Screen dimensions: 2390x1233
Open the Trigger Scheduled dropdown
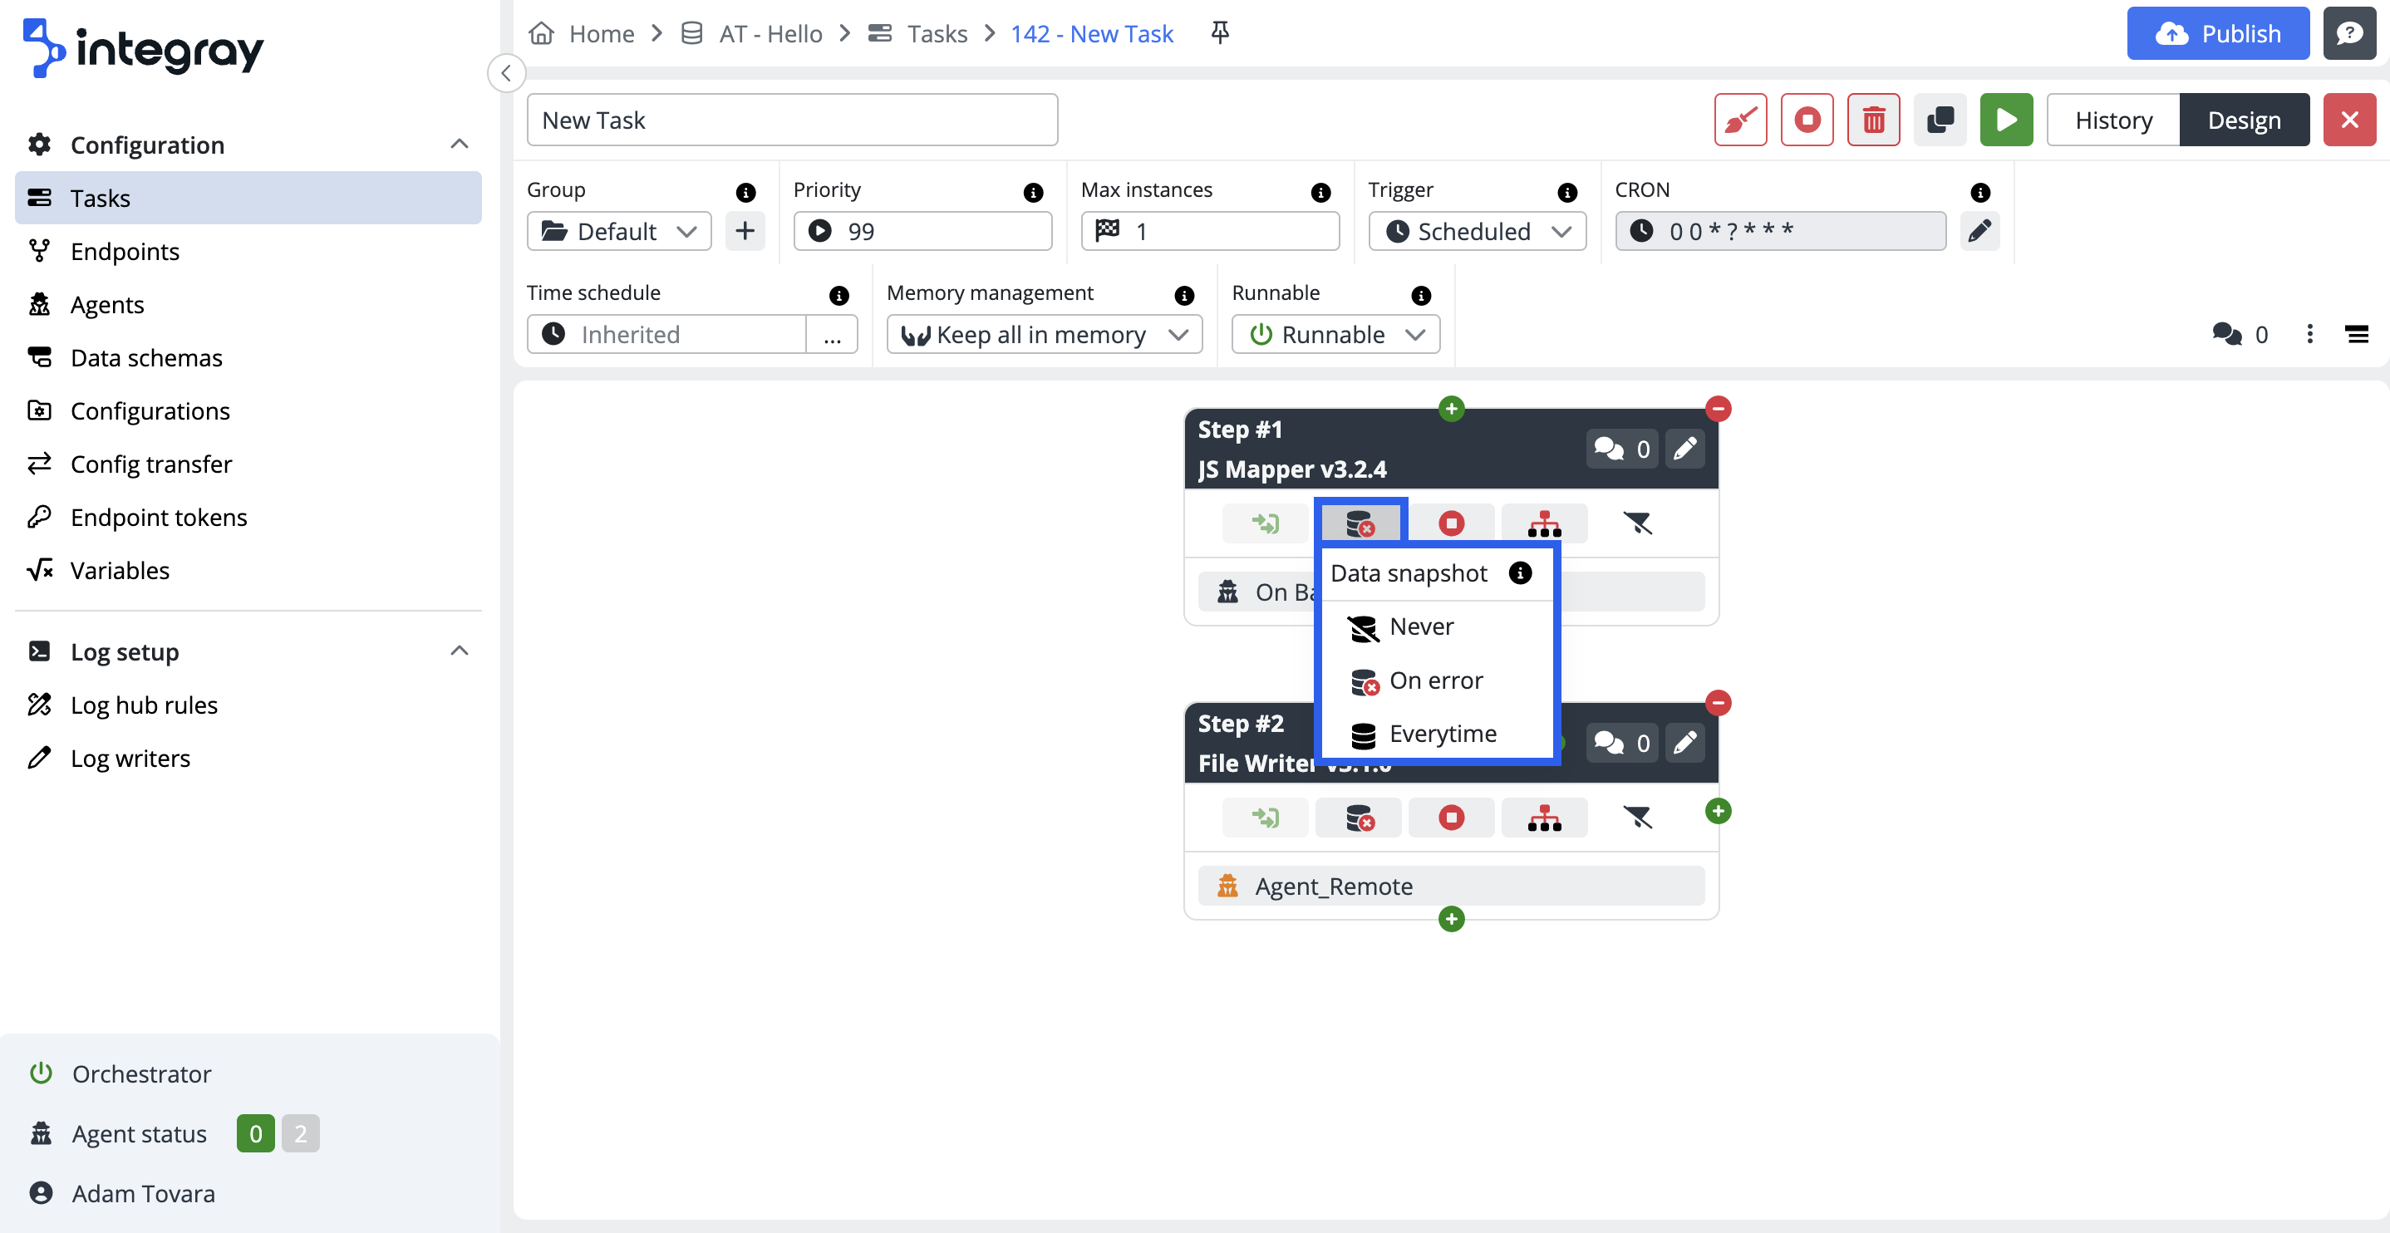(1477, 231)
